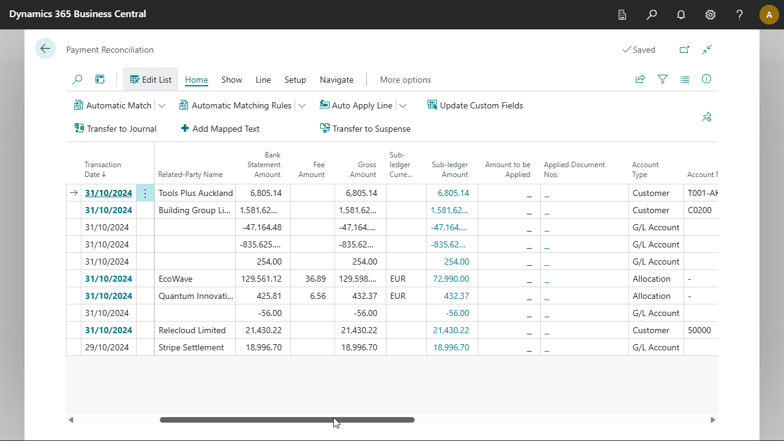Share the list using the share icon
The image size is (784, 441).
point(640,79)
